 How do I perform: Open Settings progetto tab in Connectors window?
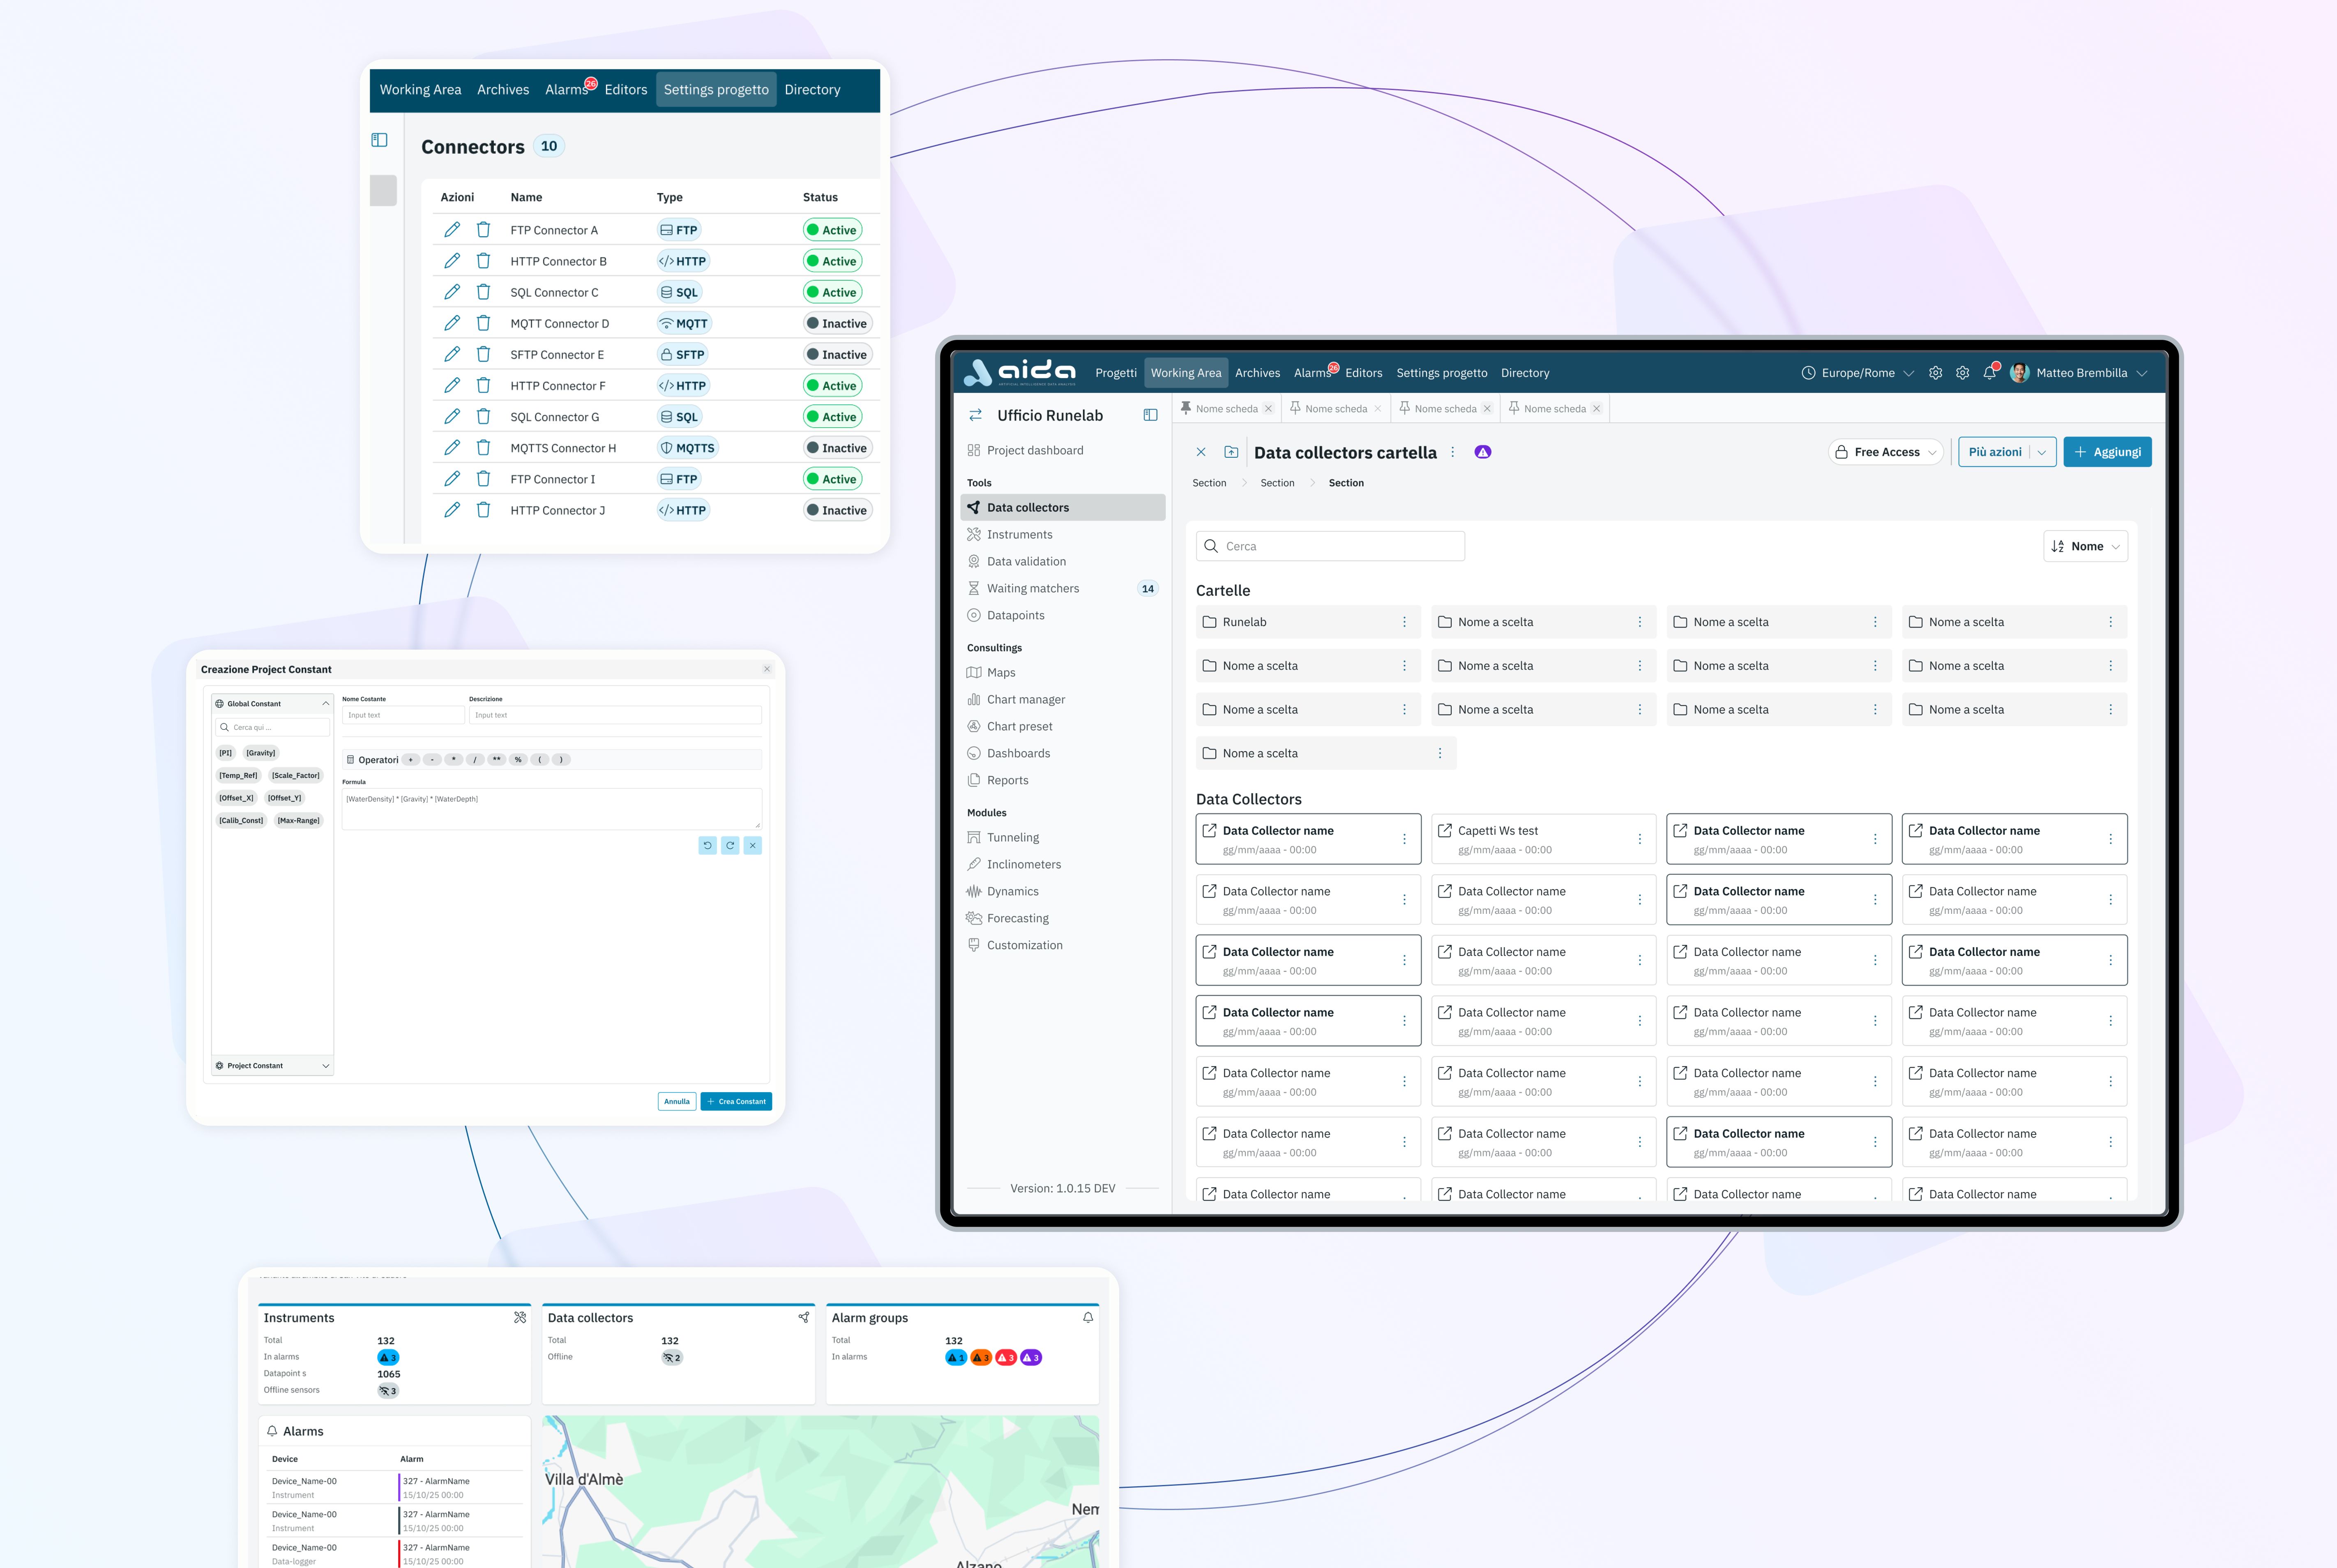click(x=716, y=89)
